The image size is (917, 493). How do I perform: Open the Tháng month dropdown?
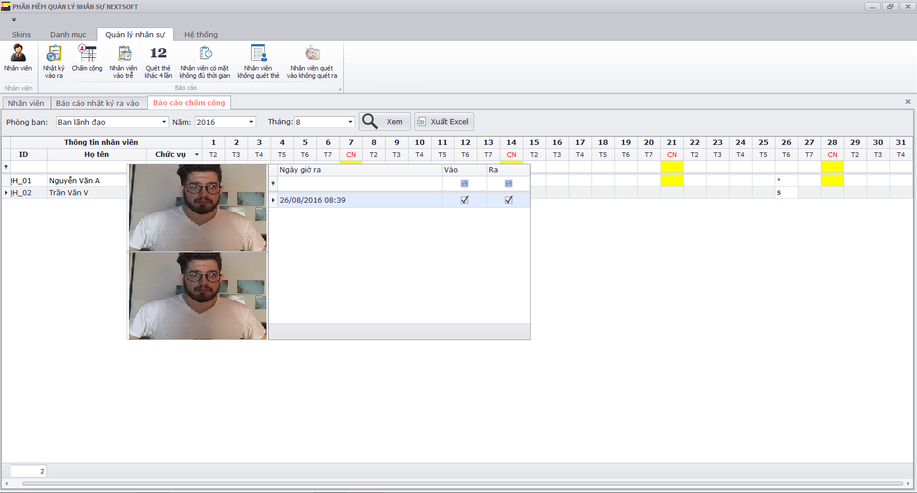(x=350, y=122)
